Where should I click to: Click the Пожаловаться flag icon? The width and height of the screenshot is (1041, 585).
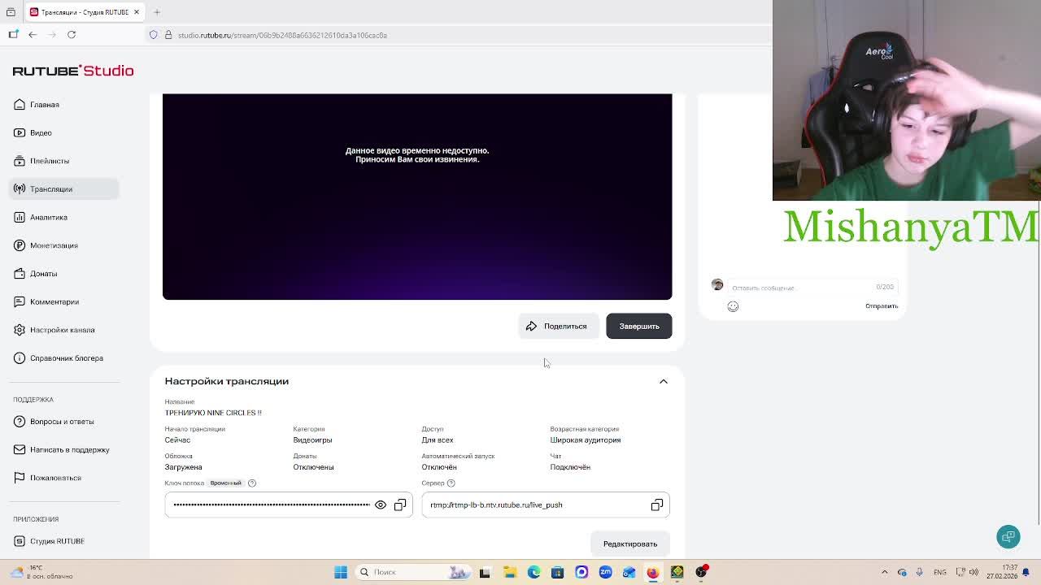click(20, 478)
